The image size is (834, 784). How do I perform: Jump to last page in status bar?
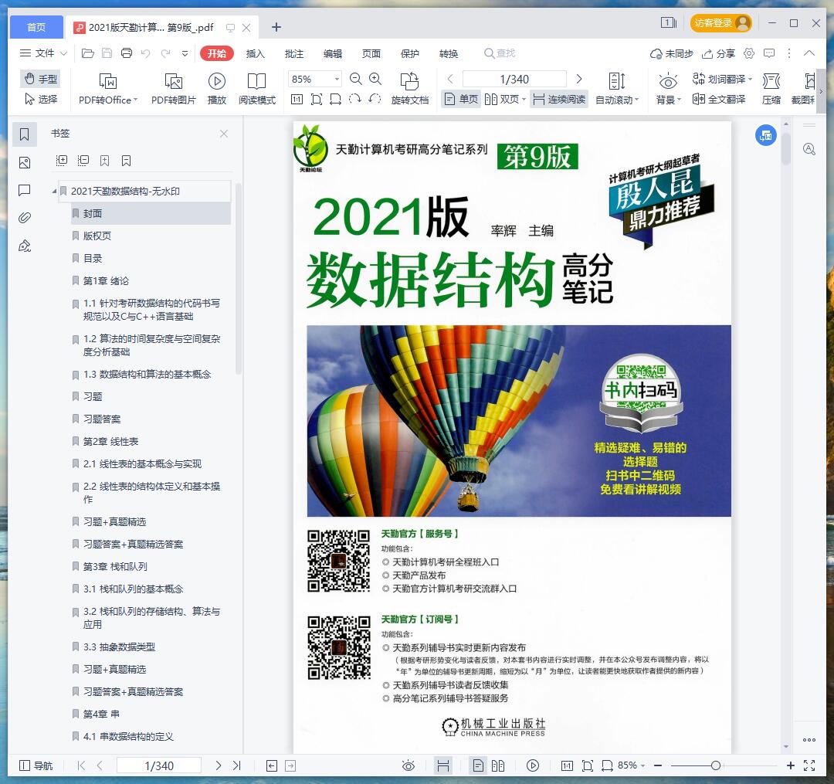click(x=237, y=765)
